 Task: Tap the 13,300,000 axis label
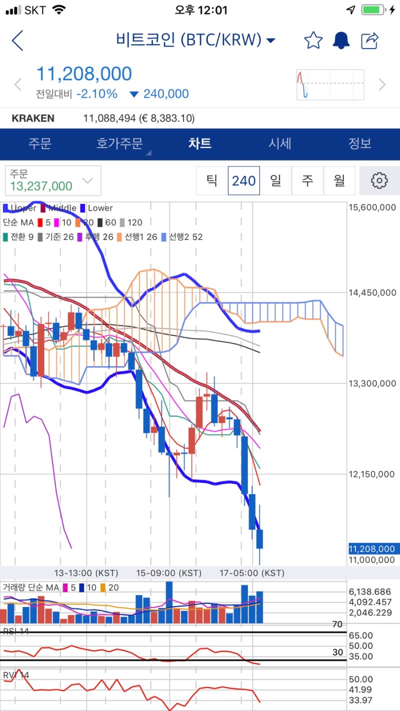[372, 383]
